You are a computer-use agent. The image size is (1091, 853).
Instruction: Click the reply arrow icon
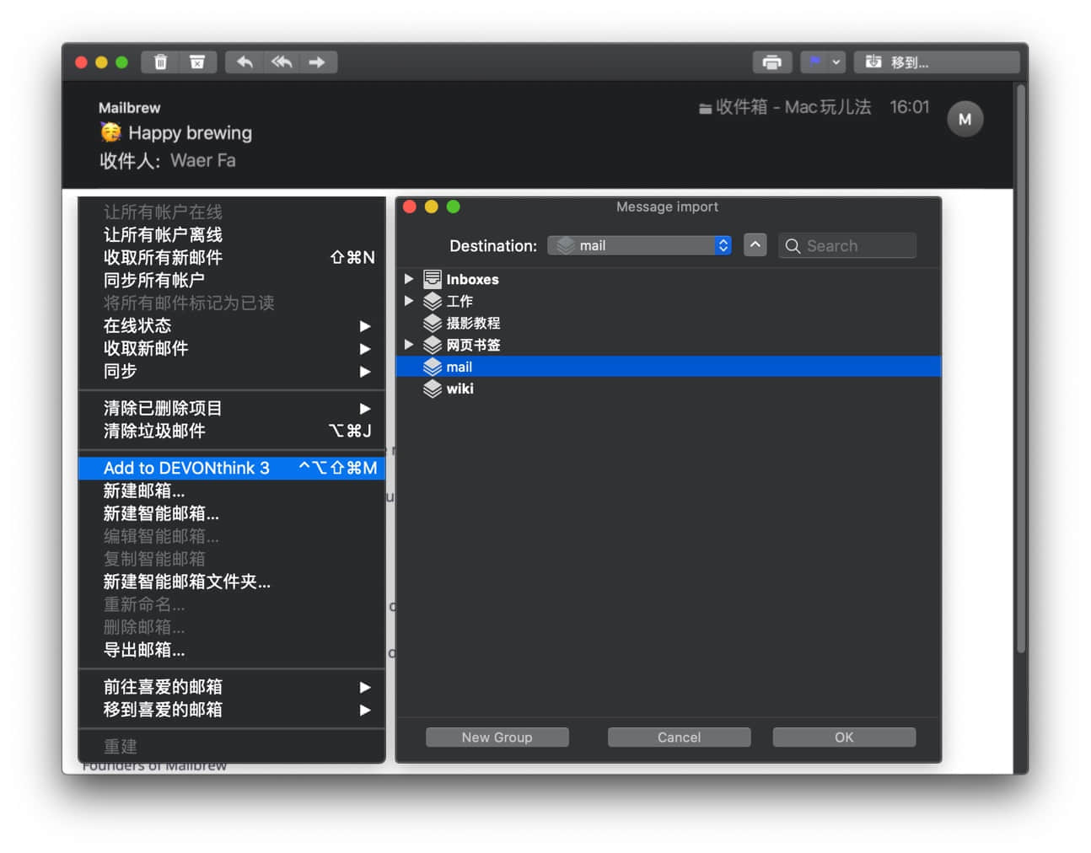click(245, 62)
